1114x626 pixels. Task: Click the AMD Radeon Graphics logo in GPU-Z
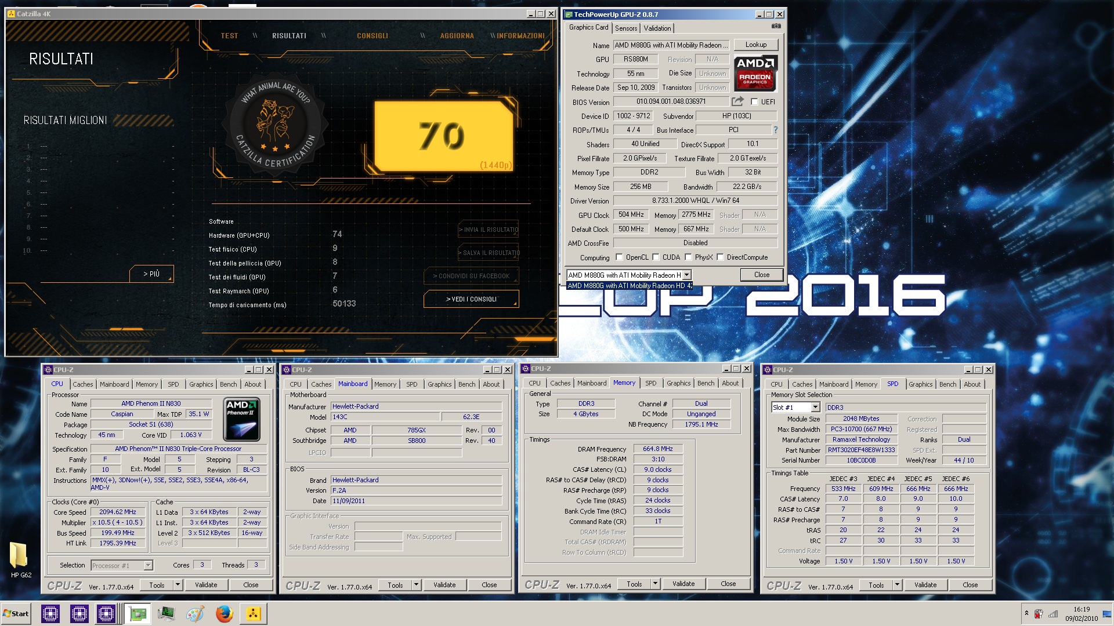point(755,72)
